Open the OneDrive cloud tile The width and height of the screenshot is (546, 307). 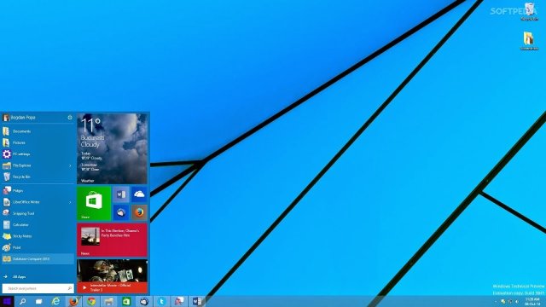click(139, 194)
